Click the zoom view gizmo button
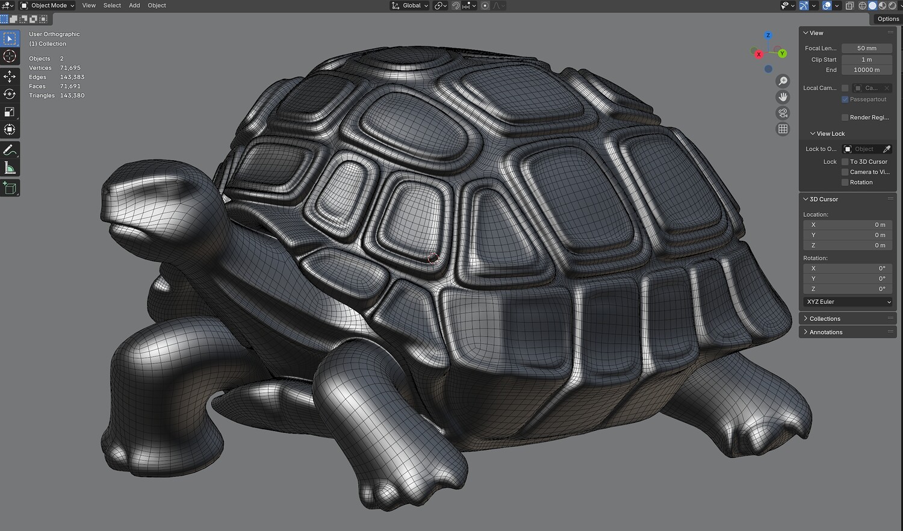This screenshot has height=531, width=903. 783,81
